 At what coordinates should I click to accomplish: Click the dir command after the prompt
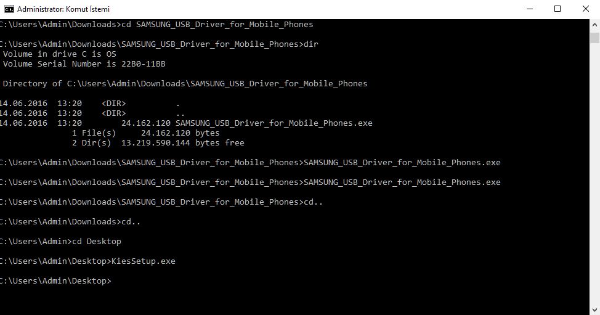pyautogui.click(x=310, y=44)
